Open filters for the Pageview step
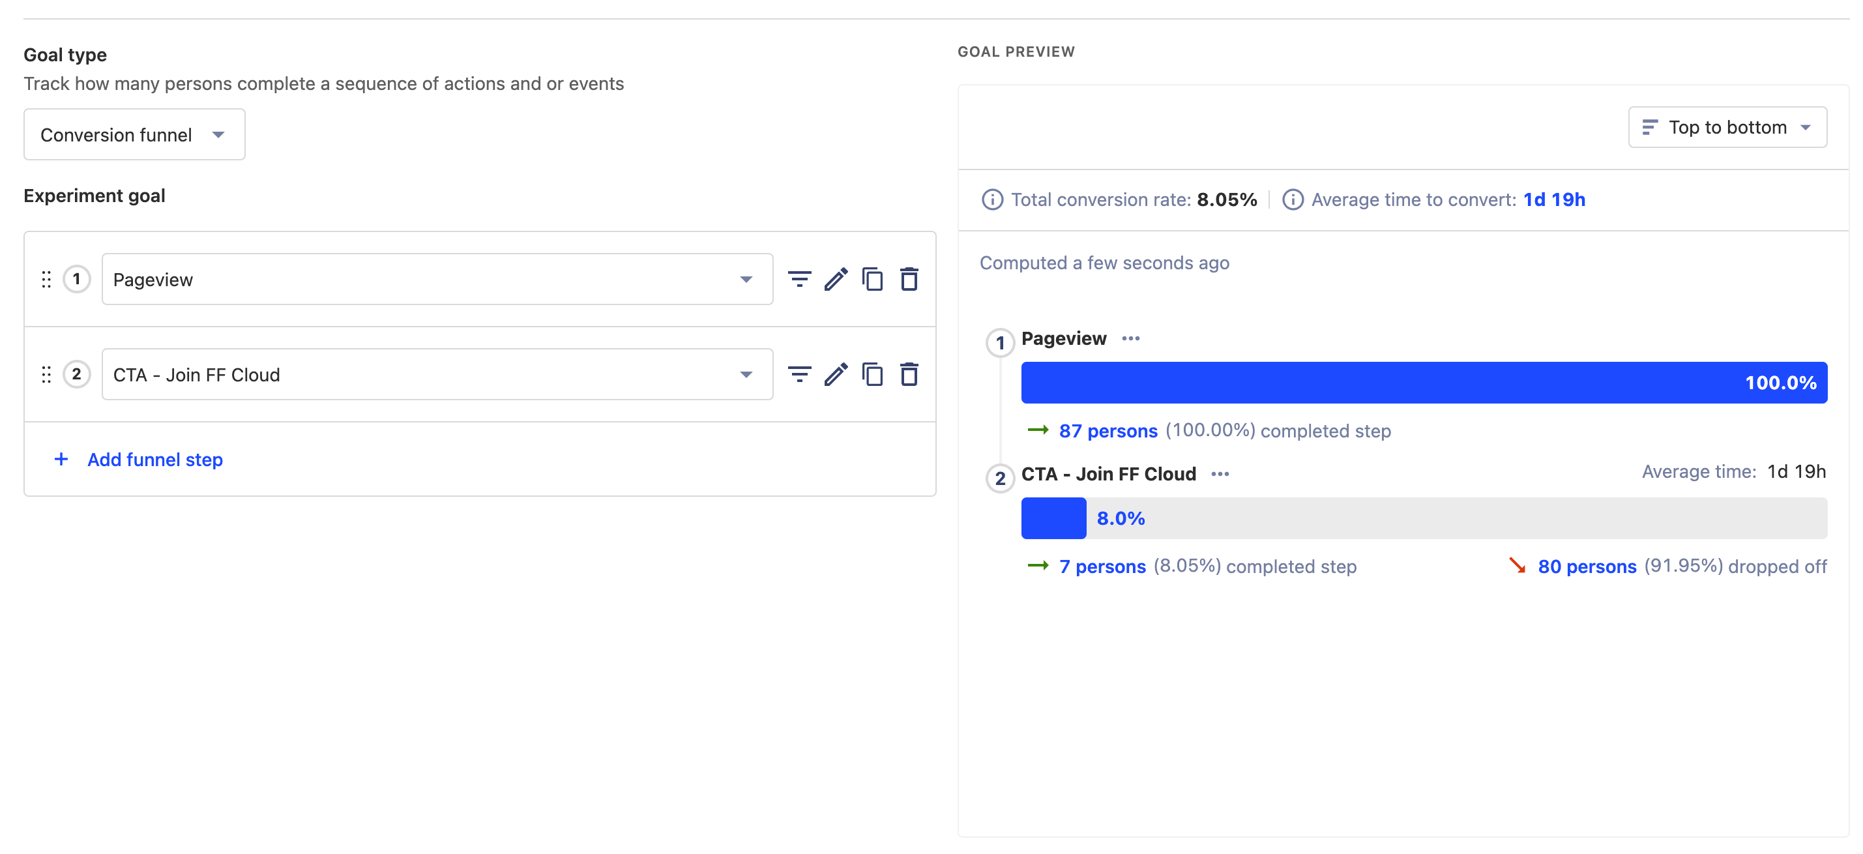The width and height of the screenshot is (1863, 854). 799,279
